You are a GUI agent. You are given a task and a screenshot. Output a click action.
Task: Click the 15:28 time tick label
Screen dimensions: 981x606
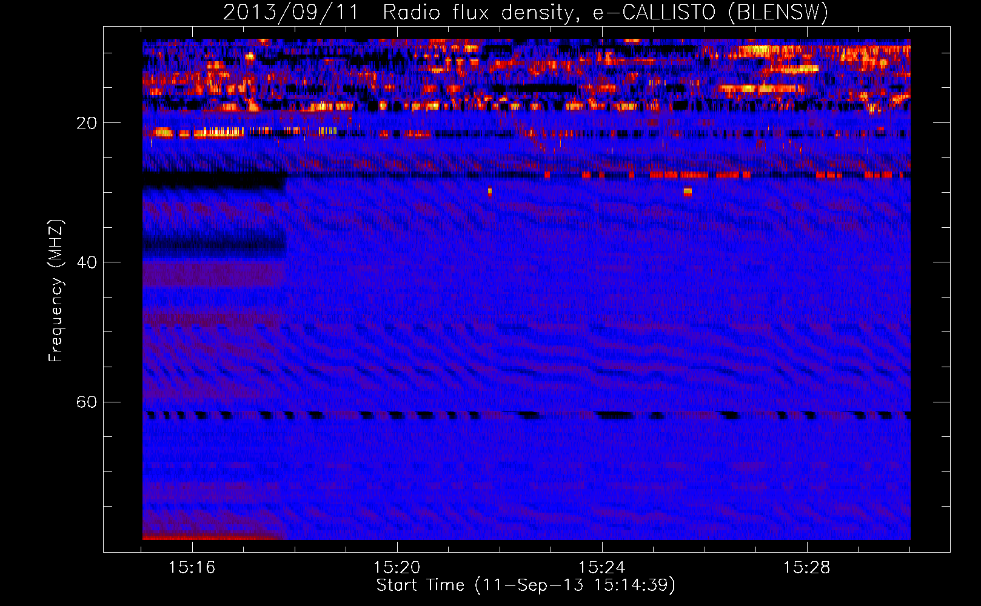(806, 568)
